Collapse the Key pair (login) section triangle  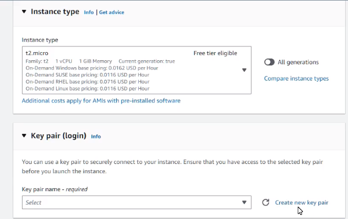pos(24,136)
